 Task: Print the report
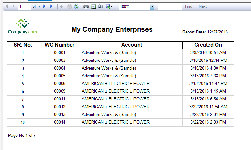coord(86,6)
